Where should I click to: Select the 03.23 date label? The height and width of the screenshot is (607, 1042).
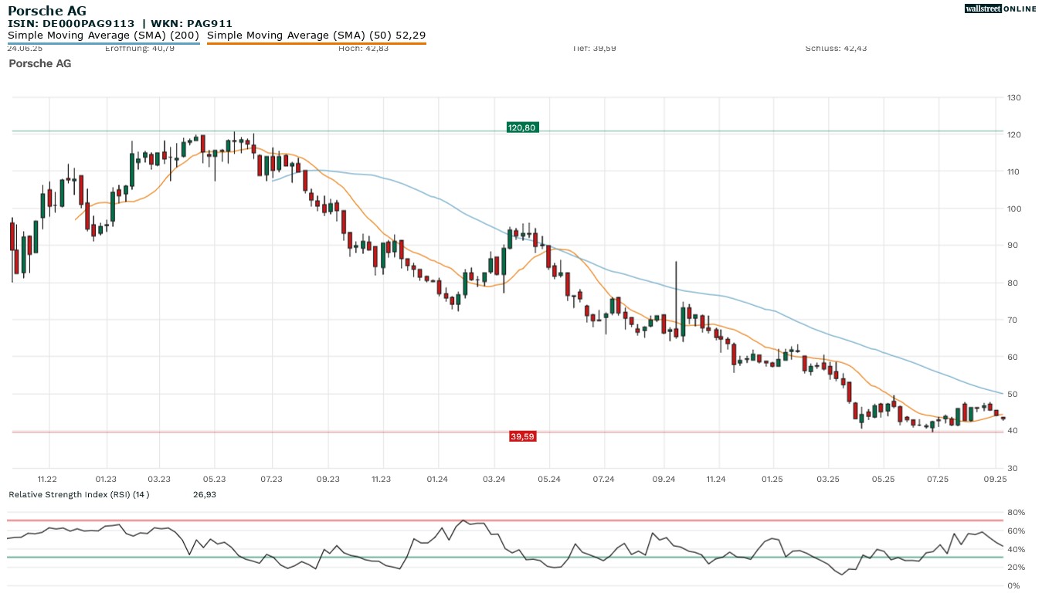coord(159,479)
